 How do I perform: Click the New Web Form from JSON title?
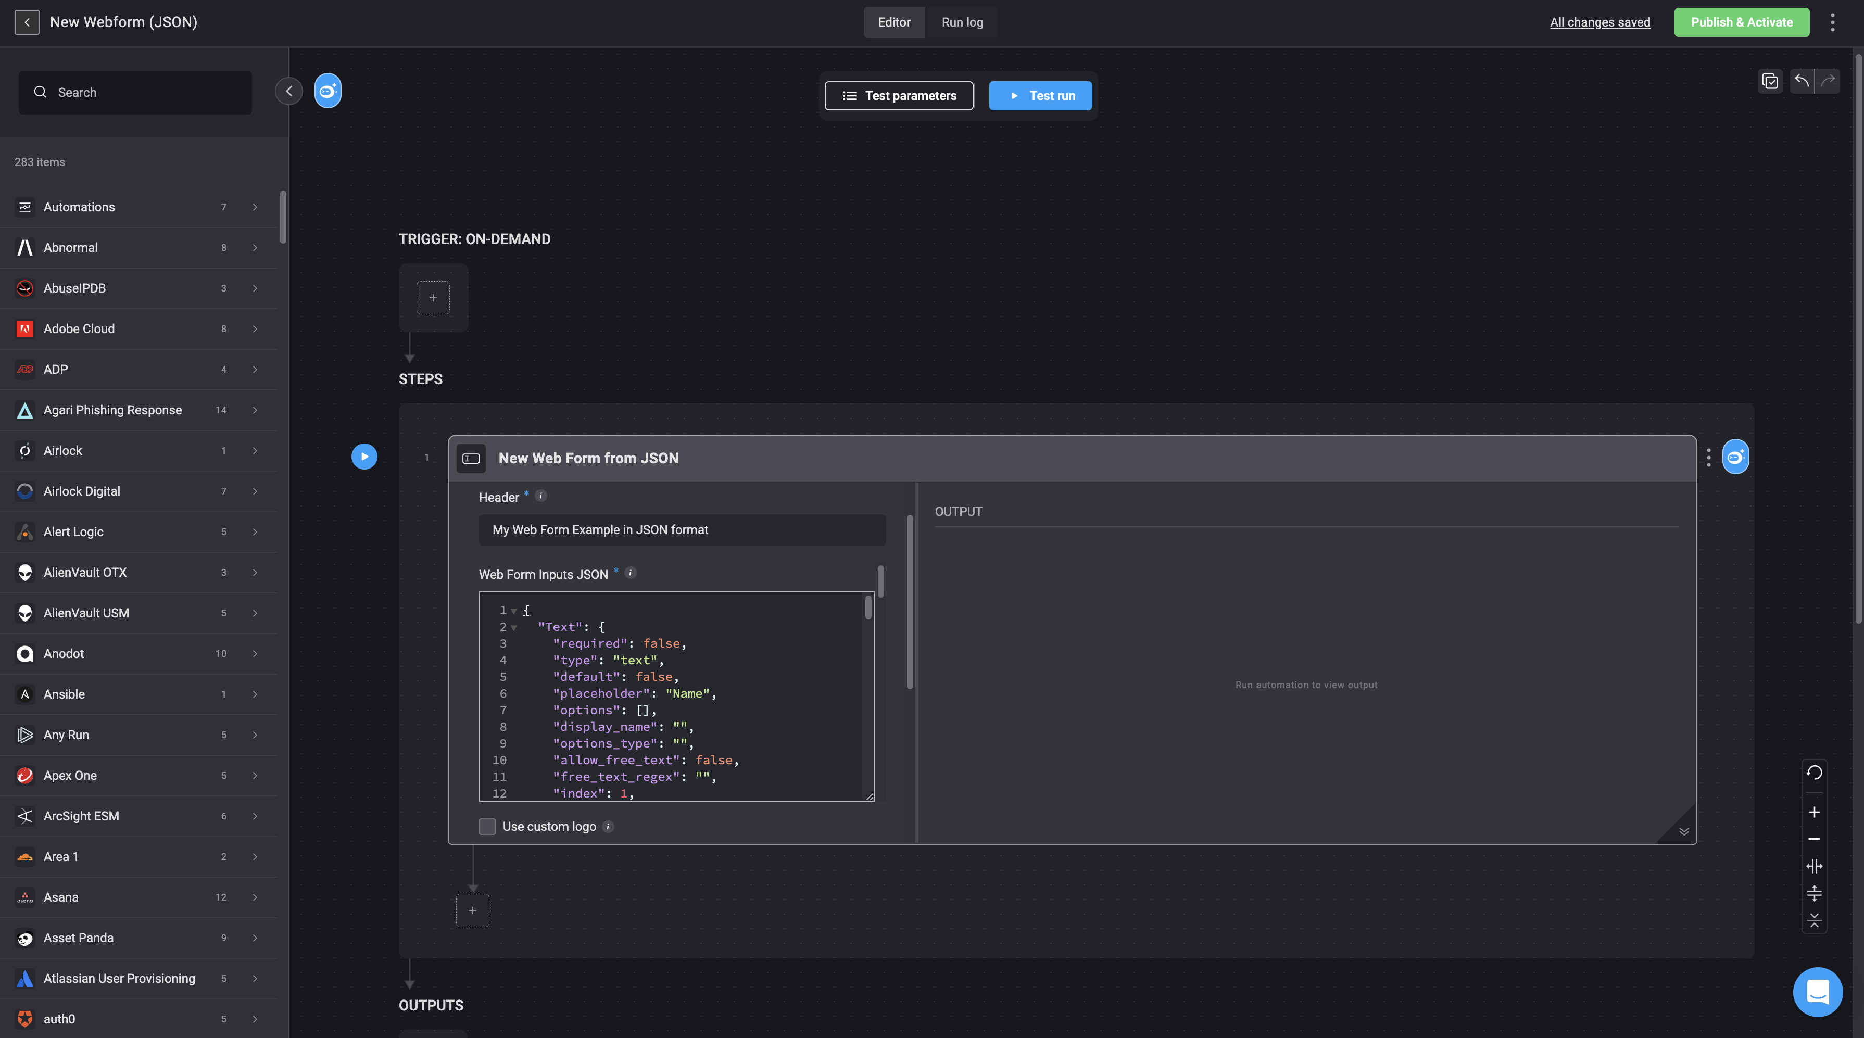pyautogui.click(x=588, y=459)
